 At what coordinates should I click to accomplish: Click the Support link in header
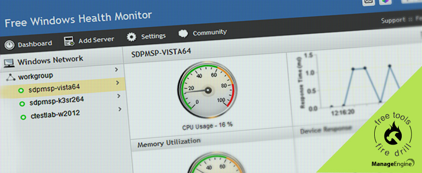[393, 20]
